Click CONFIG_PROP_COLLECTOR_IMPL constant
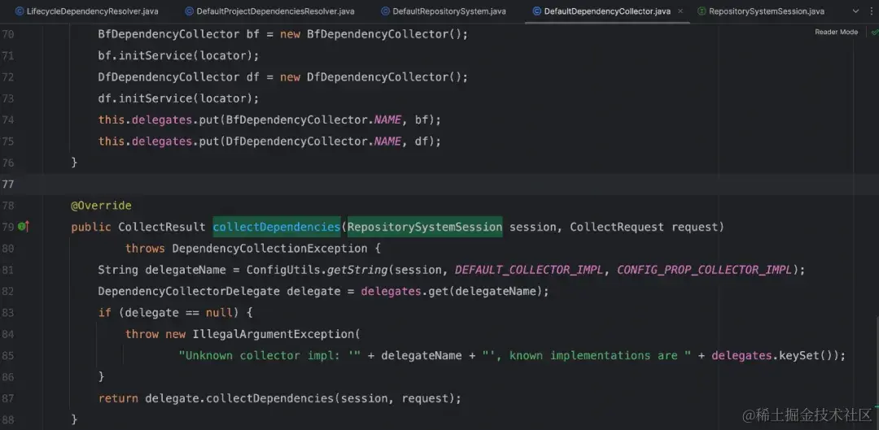Screen dimensions: 879x430 tap(705, 270)
